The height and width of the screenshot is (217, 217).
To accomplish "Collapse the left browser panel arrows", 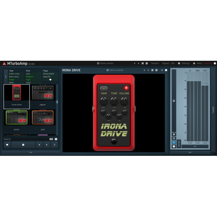I will 31,153.
